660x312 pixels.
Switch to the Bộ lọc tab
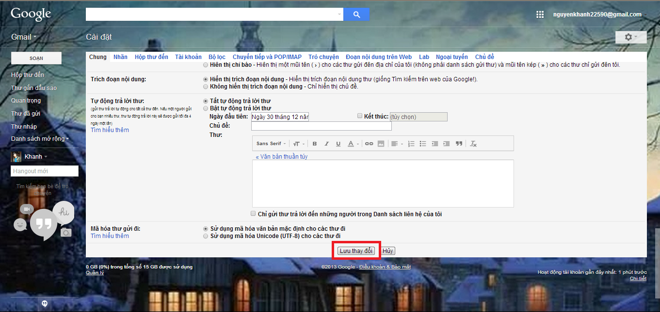217,57
